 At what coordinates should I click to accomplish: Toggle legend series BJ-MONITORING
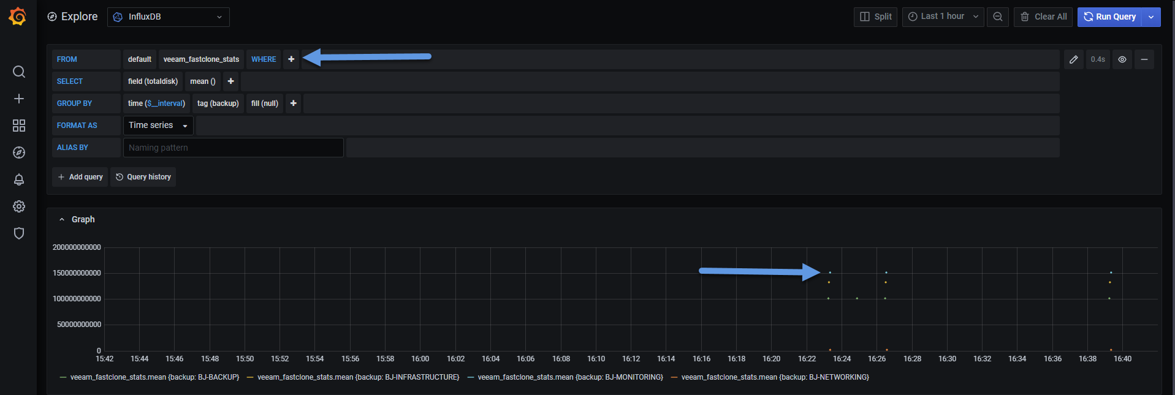pyautogui.click(x=570, y=377)
